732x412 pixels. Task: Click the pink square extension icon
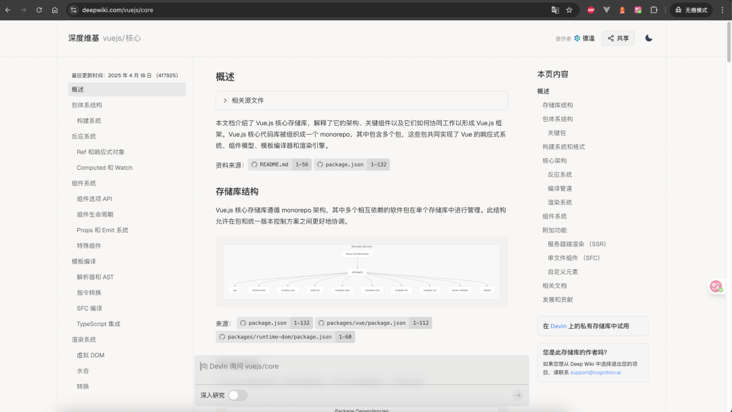click(638, 9)
